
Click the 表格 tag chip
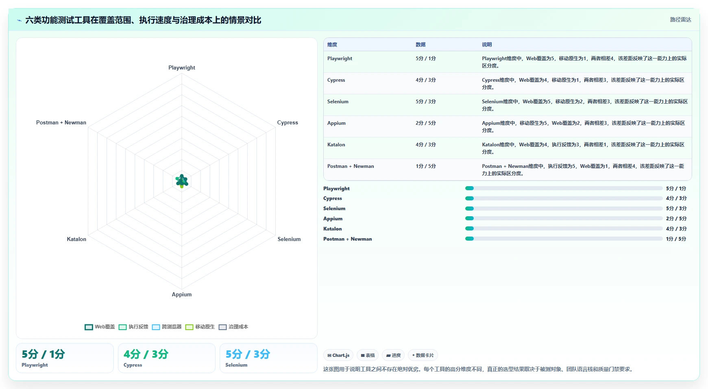pos(368,355)
